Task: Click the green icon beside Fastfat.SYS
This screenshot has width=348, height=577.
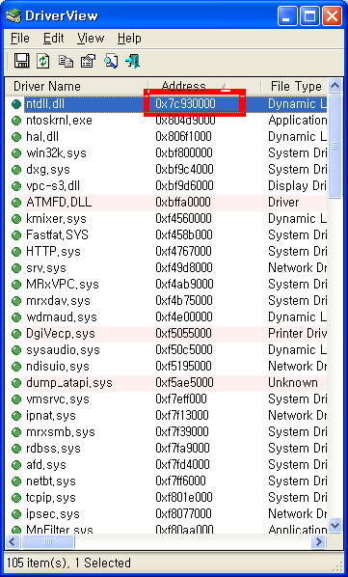Action: [16, 235]
